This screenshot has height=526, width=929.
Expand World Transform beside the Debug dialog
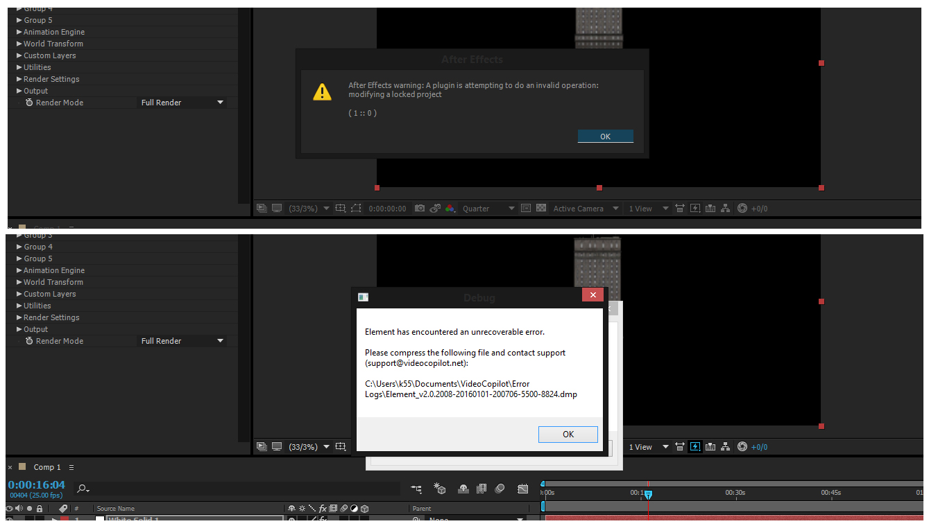coord(19,282)
